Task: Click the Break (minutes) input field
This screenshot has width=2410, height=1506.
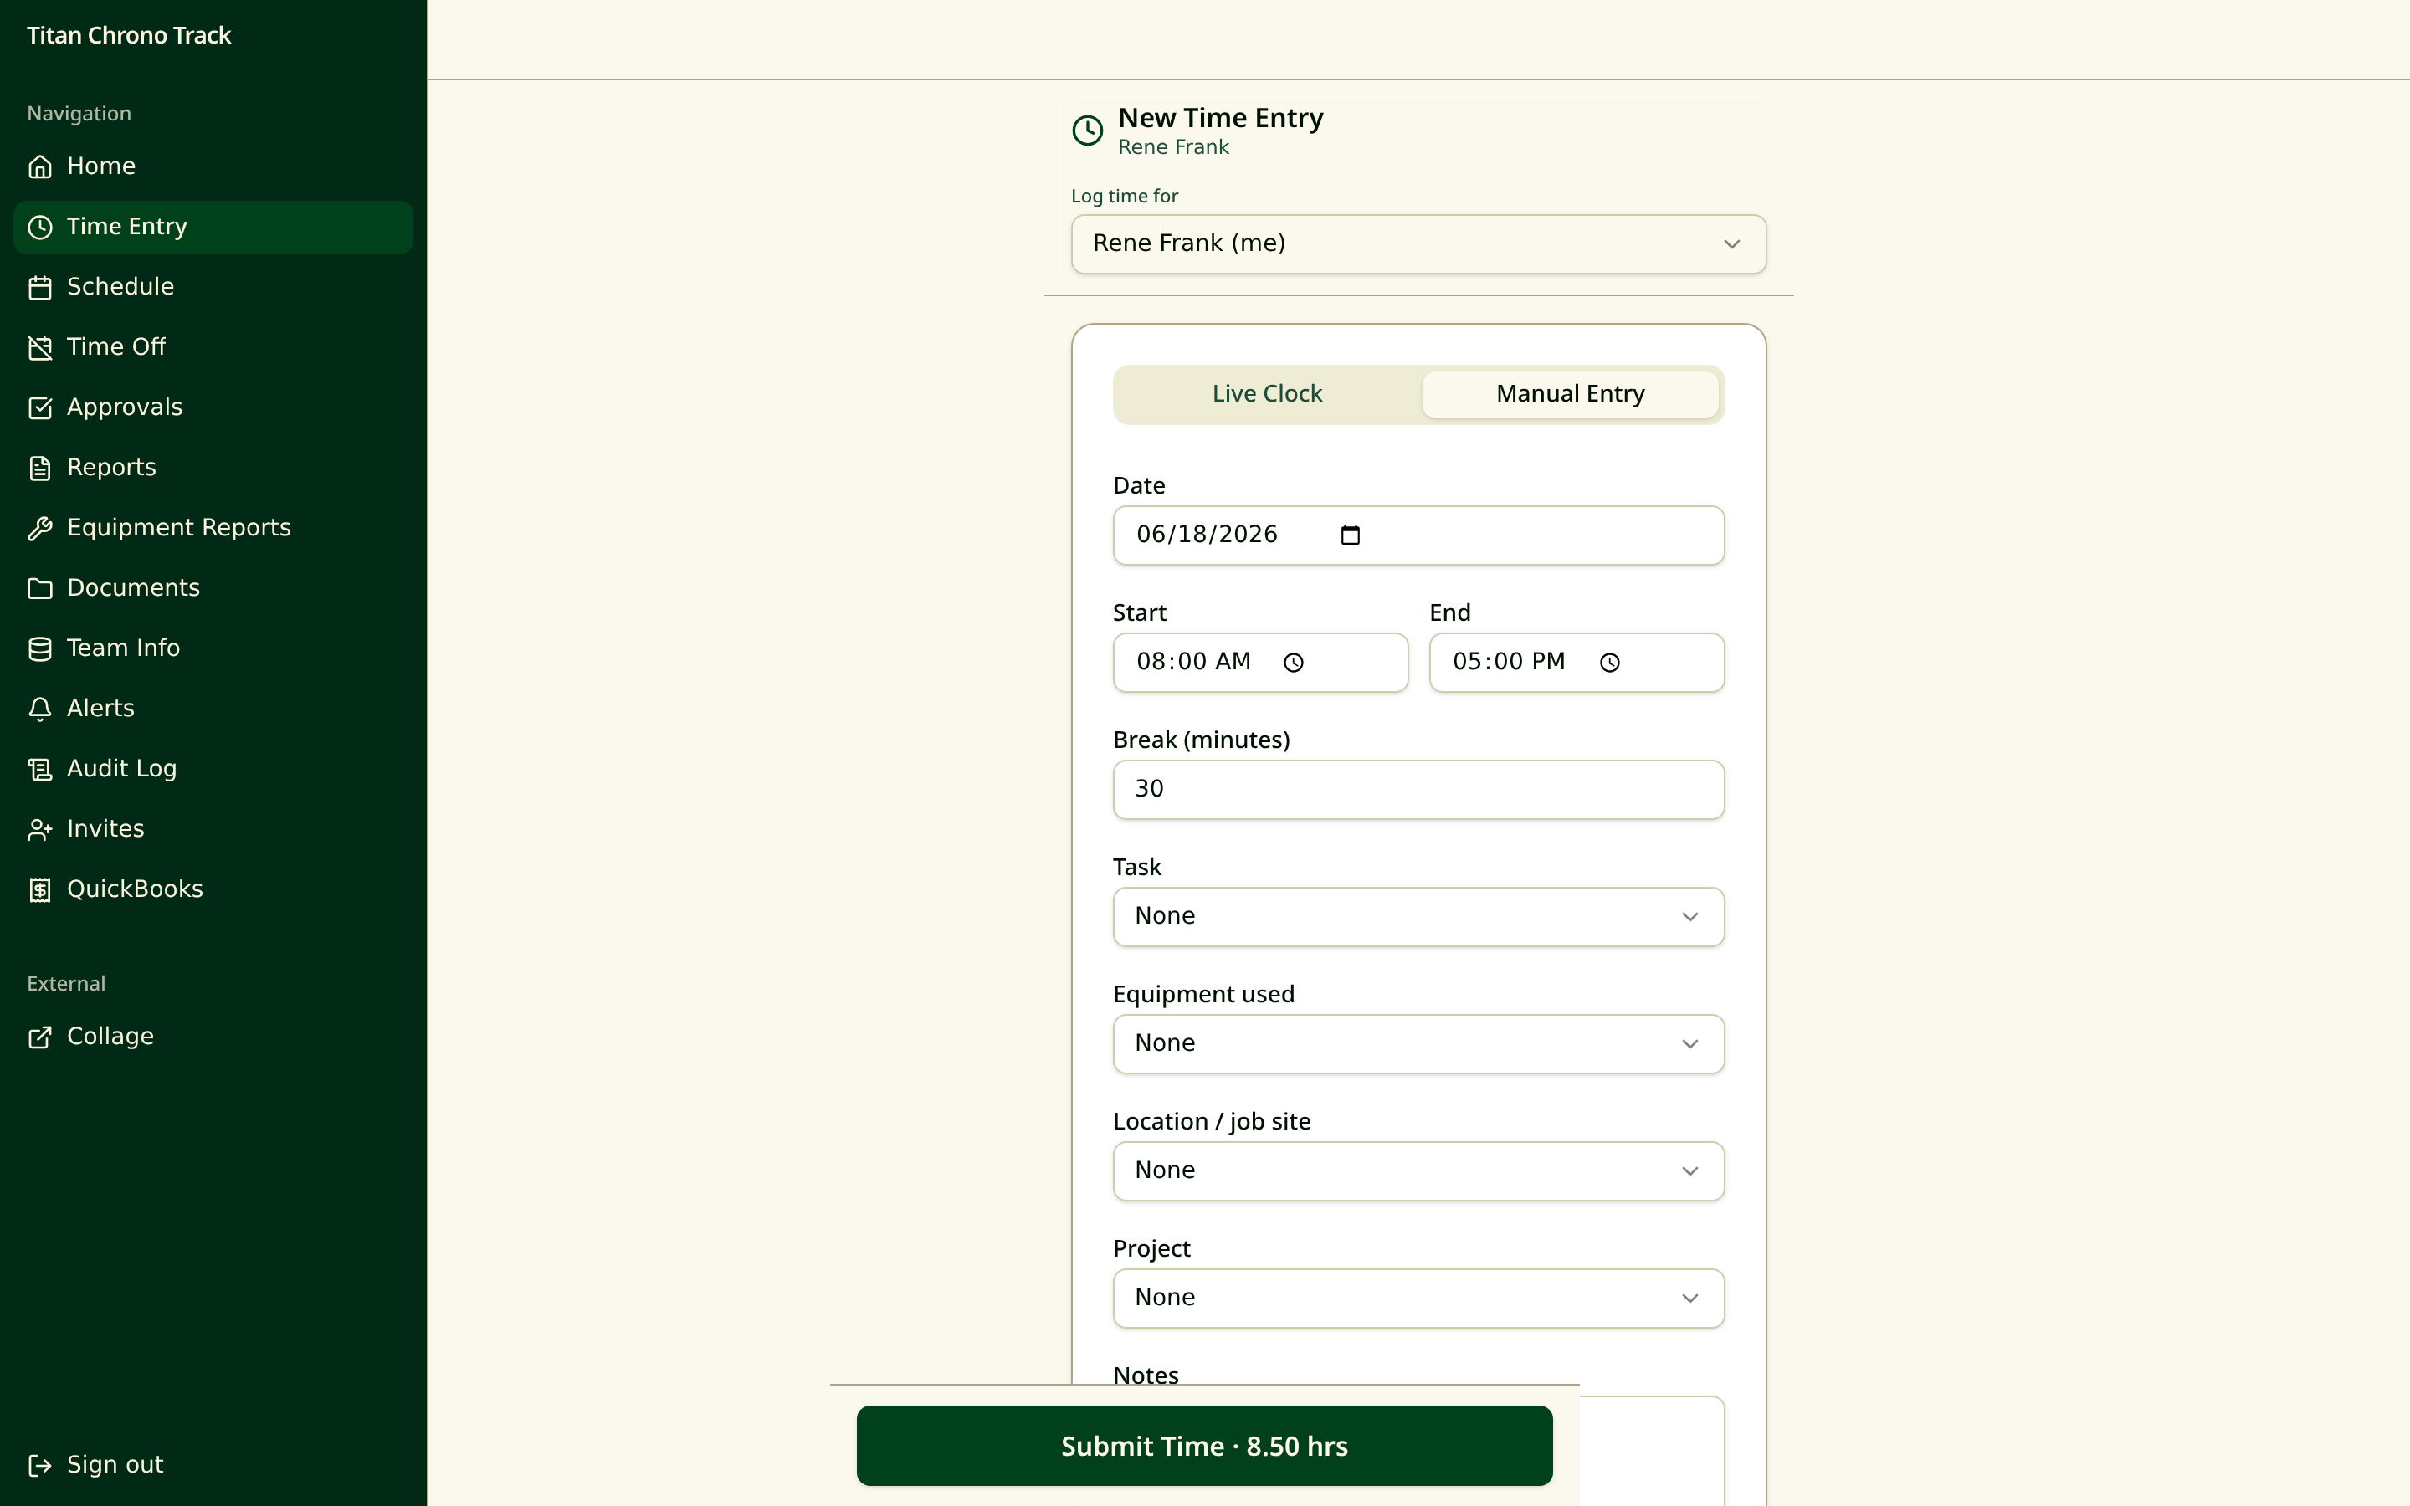Action: coord(1418,790)
